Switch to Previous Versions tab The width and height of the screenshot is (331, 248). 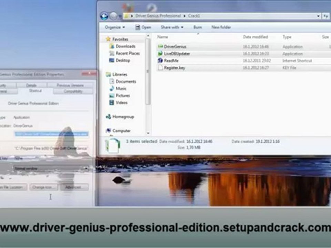(x=70, y=85)
